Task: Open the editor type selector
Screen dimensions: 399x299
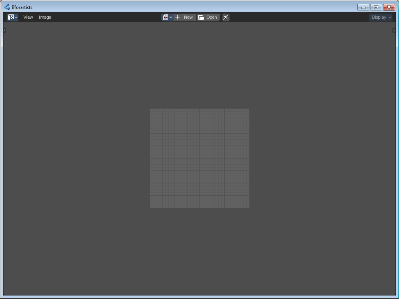Action: [x=12, y=17]
